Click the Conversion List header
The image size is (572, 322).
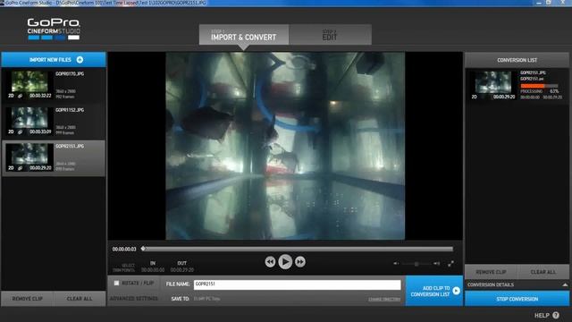point(517,60)
